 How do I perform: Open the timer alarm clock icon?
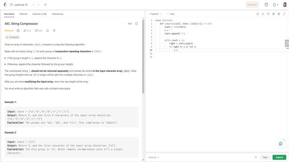[266, 5]
